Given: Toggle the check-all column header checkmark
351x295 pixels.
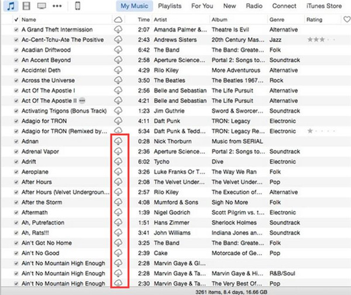Looking at the screenshot, I should tap(16, 20).
